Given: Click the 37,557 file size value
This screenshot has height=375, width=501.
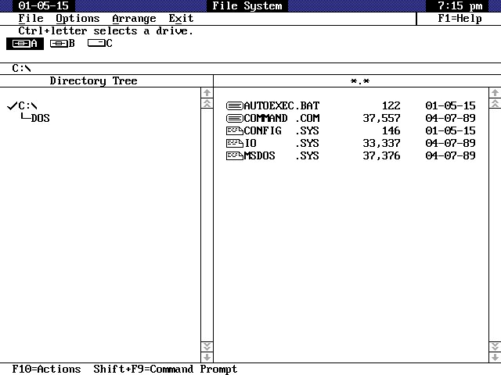Looking at the screenshot, I should click(381, 118).
